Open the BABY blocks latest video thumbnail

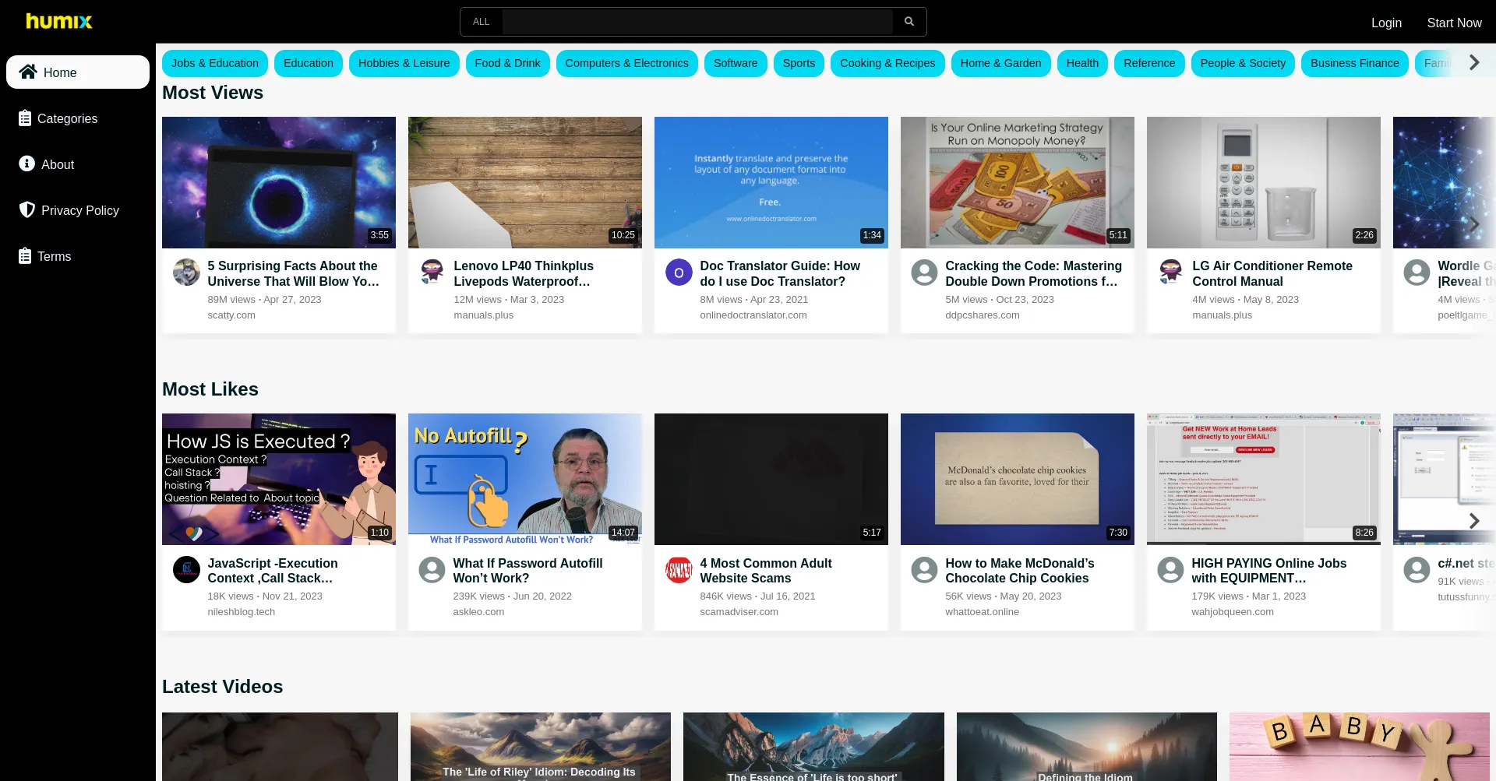[1360, 747]
